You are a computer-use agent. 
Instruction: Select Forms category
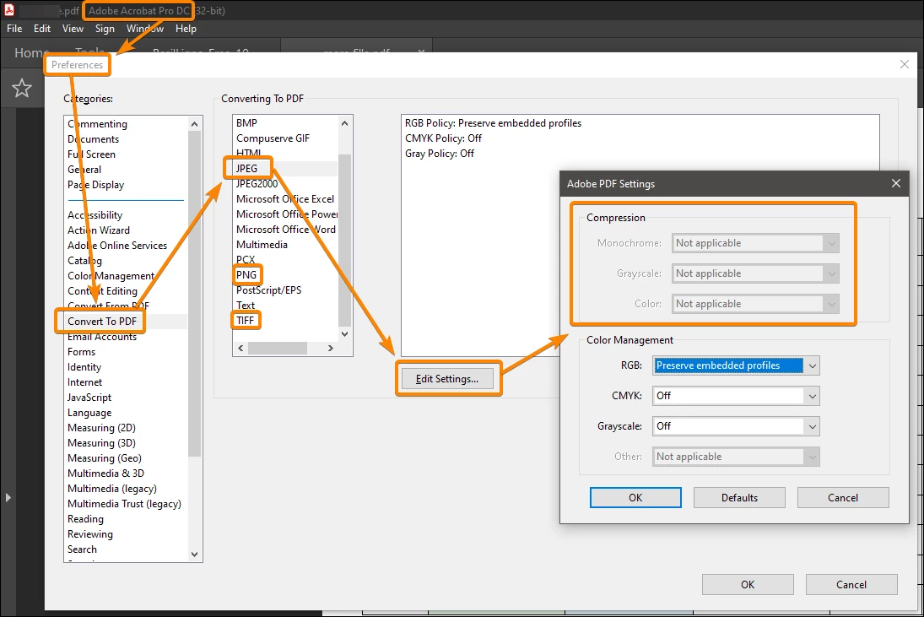click(x=81, y=352)
